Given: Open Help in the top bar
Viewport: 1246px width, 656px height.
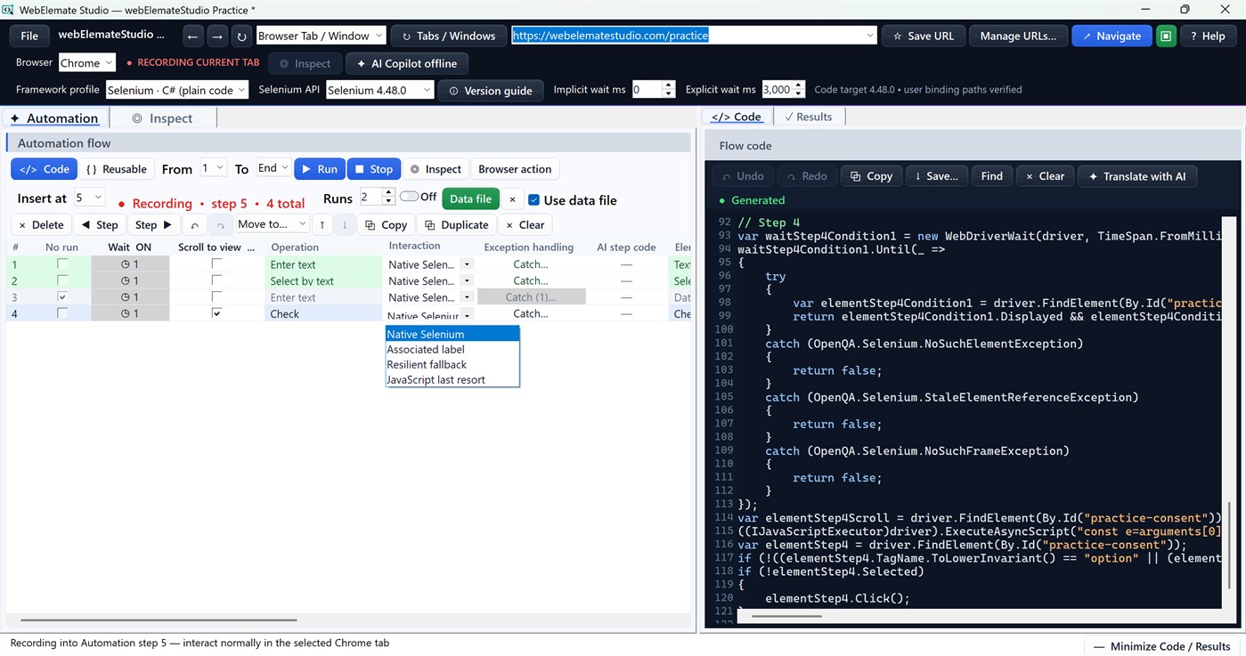Looking at the screenshot, I should 1207,36.
